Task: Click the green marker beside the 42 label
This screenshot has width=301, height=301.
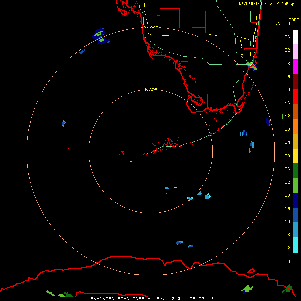Action: (x=282, y=116)
